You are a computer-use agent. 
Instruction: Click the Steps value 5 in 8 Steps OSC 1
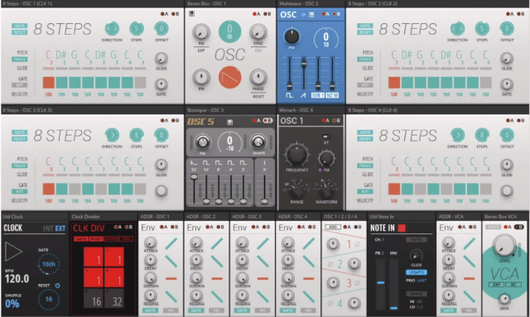pyautogui.click(x=137, y=29)
